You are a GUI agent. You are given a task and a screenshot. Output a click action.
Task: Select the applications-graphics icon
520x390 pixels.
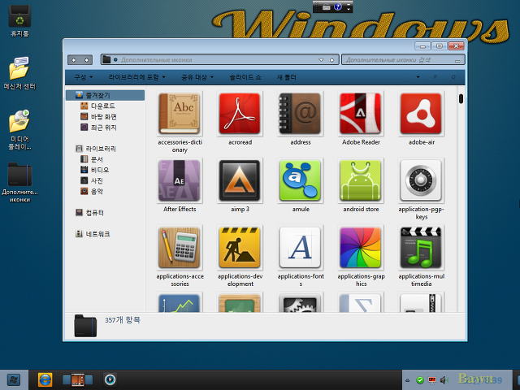click(361, 247)
